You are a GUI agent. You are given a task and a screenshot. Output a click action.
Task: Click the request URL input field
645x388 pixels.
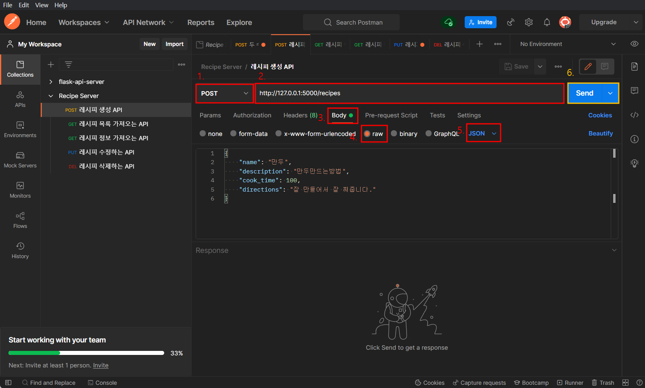click(x=409, y=93)
